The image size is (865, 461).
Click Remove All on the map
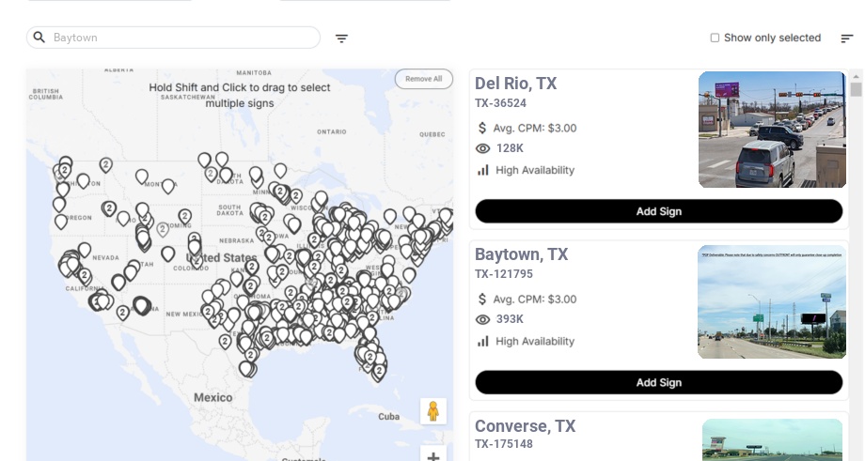pyautogui.click(x=423, y=79)
